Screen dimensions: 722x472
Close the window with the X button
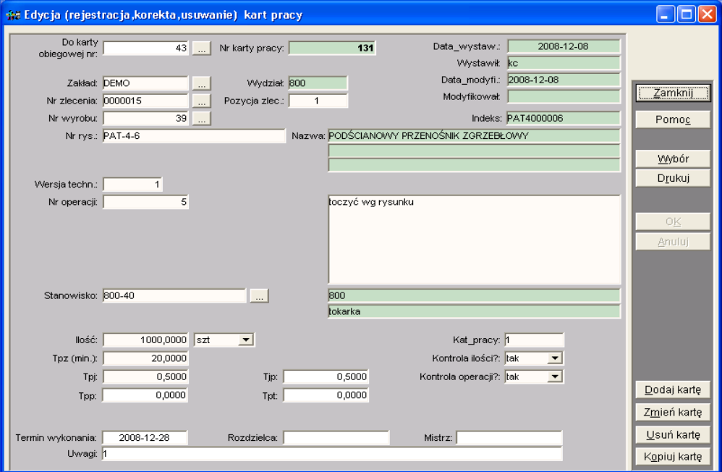(707, 14)
